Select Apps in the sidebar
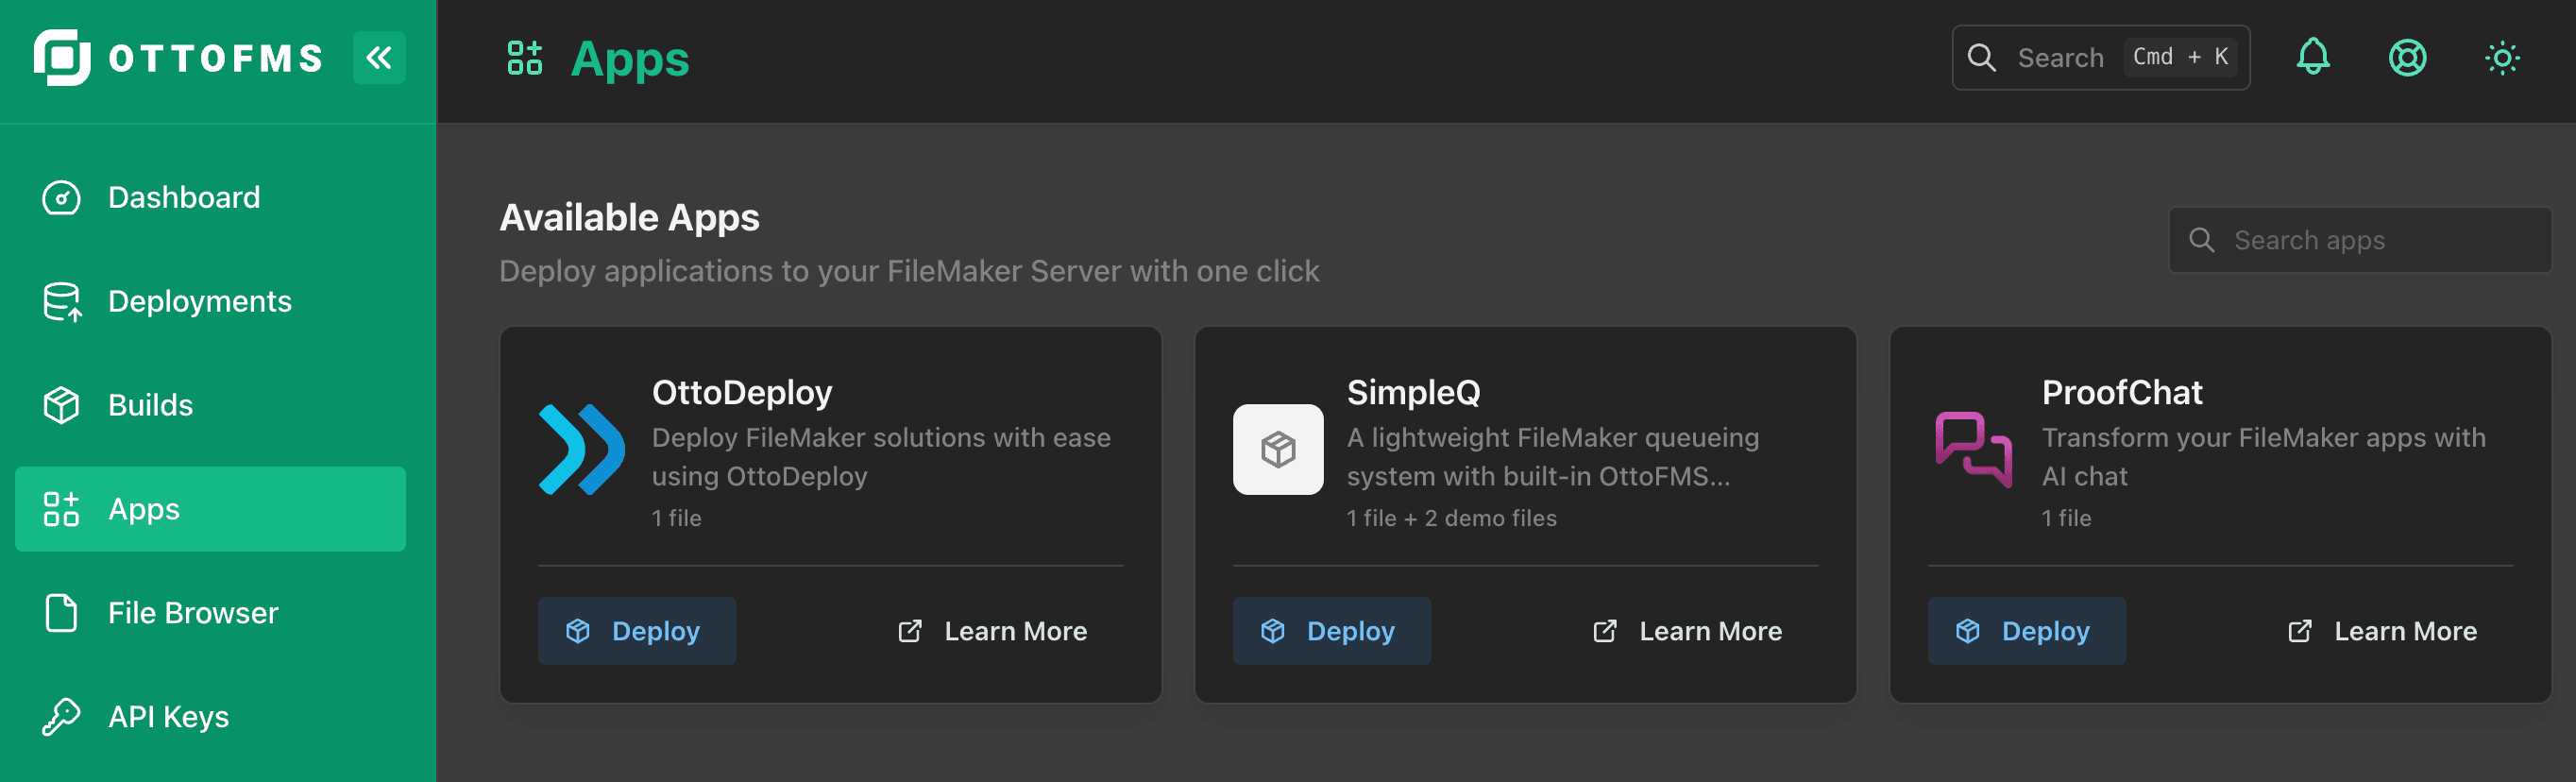2576x782 pixels. 210,509
